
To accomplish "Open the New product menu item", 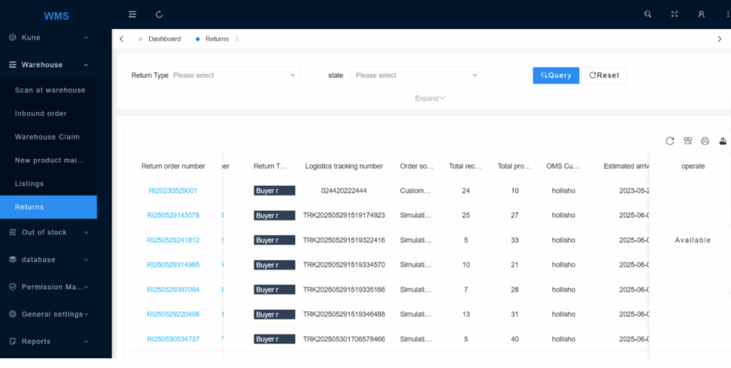I will [49, 160].
